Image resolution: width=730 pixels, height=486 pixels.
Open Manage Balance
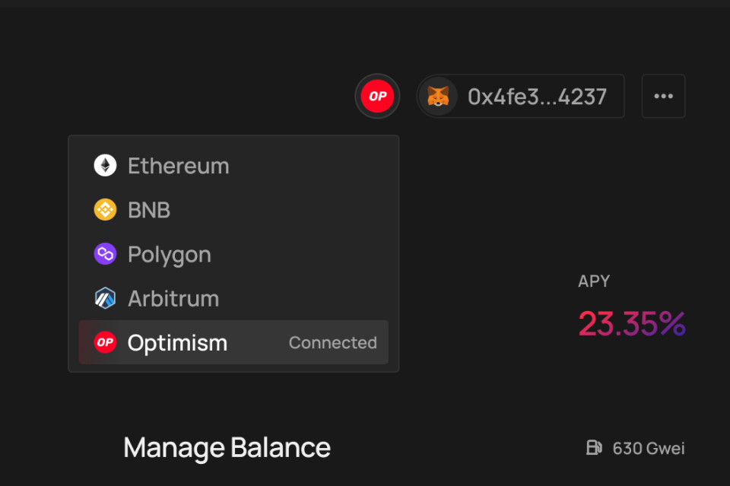(x=227, y=448)
